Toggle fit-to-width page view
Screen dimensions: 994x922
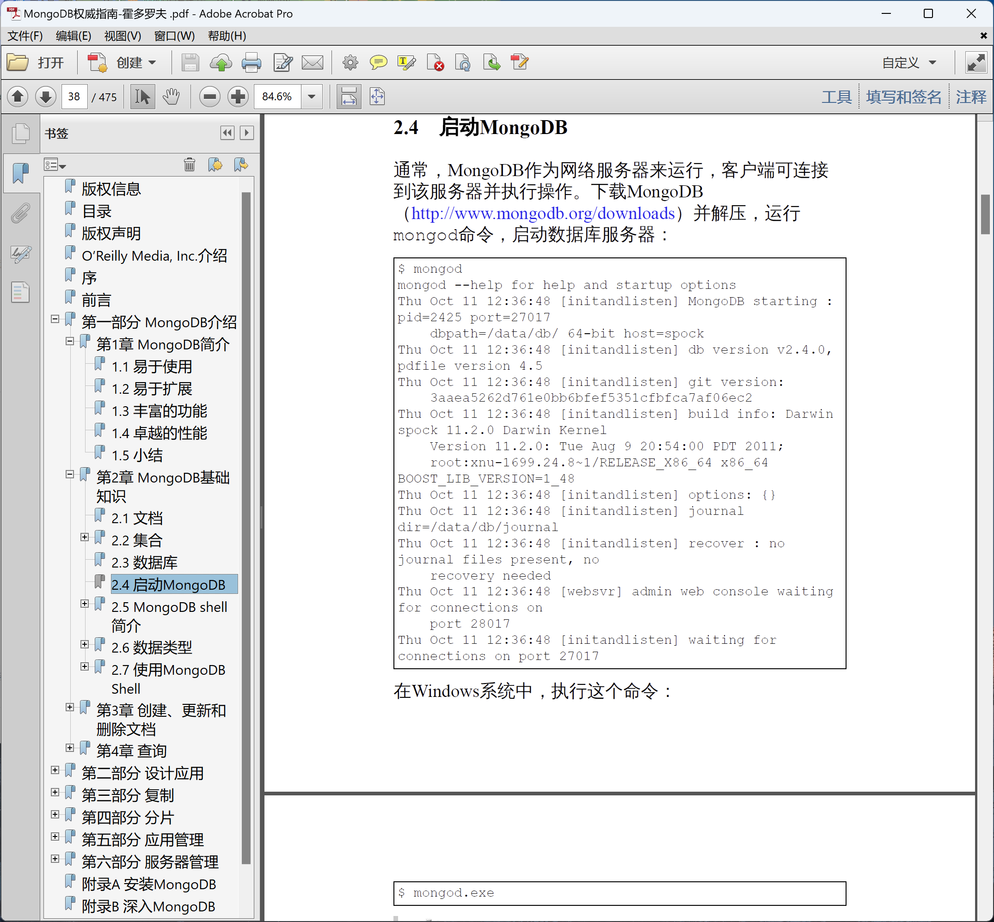(348, 96)
